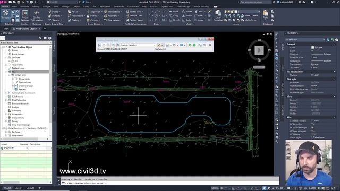Open the Insert ribbon tab
Viewport: 340px width, 191px height.
14,7
